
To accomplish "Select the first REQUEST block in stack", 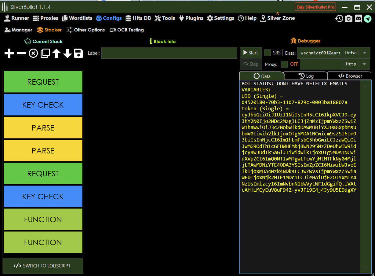I will (43, 82).
